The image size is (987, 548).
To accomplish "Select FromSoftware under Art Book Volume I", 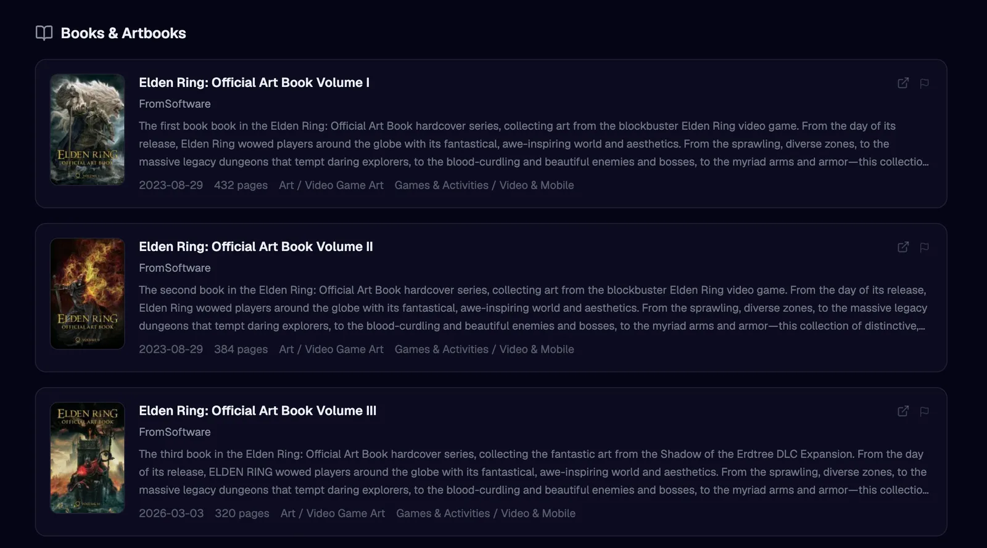I will (175, 104).
